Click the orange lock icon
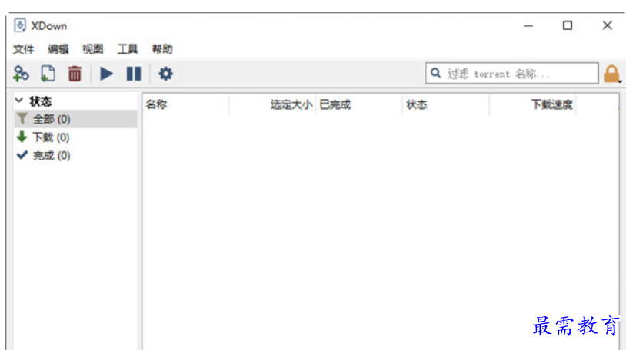The height and width of the screenshot is (350, 626). click(x=611, y=74)
